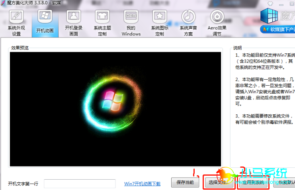The height and width of the screenshot is (190, 295).
Task: Click the 魔方 cube logo
Action: 269,16
